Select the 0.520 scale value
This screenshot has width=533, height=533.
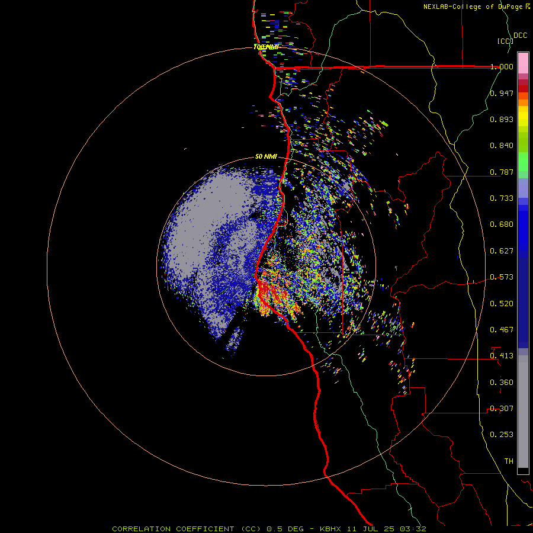502,303
